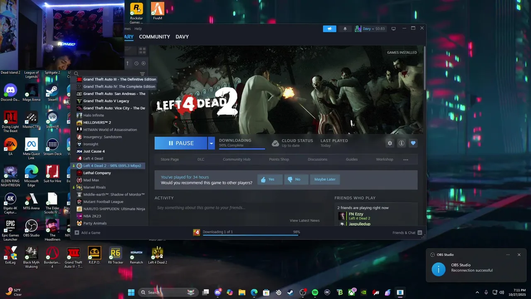Open the Store Page link

(x=170, y=159)
